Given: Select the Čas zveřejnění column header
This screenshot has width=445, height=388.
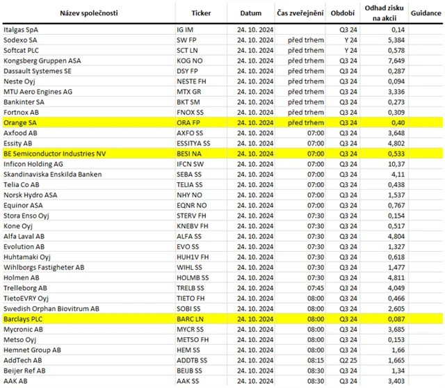Looking at the screenshot, I should (299, 13).
